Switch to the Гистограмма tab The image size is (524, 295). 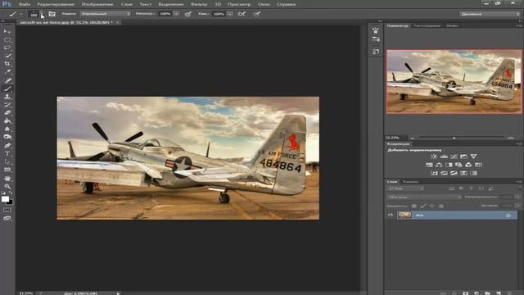coord(427,25)
